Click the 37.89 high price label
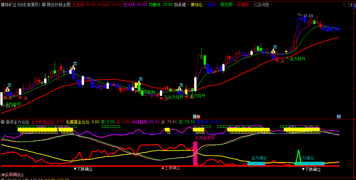The width and height of the screenshot is (356, 180). [x=308, y=16]
